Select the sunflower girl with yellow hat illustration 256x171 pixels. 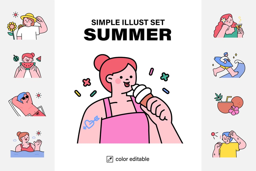(28, 26)
